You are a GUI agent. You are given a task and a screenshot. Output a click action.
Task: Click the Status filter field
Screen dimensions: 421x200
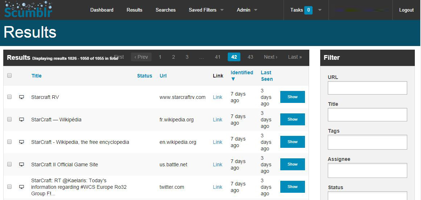367,196
